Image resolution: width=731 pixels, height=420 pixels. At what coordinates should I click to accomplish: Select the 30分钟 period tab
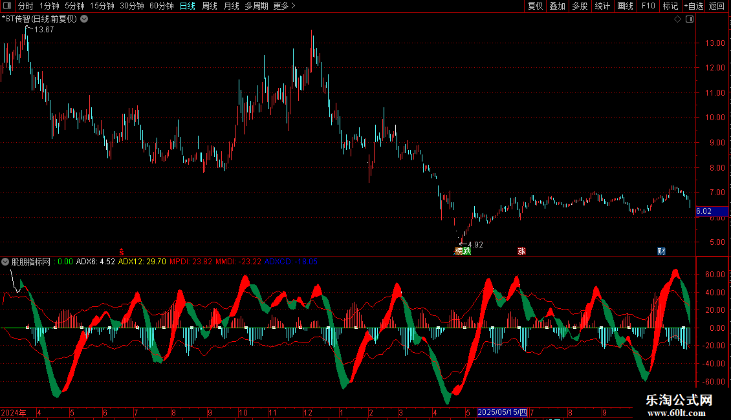(x=132, y=6)
